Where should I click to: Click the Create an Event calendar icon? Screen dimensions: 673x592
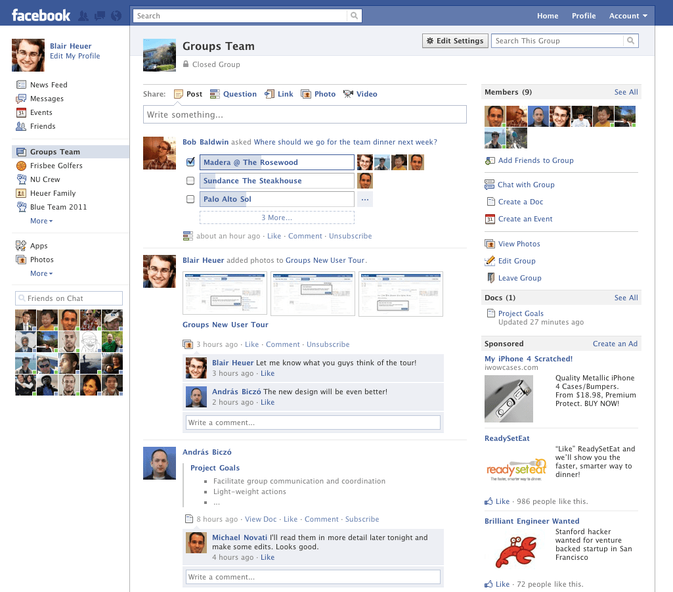tap(489, 219)
